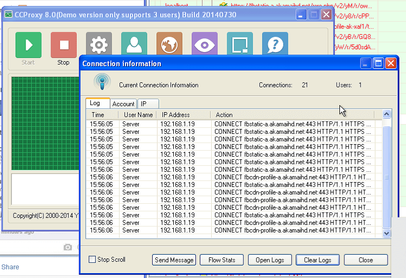Click the camera icon in the background page
Screen dimensions: 406x278
pyautogui.click(x=68, y=247)
